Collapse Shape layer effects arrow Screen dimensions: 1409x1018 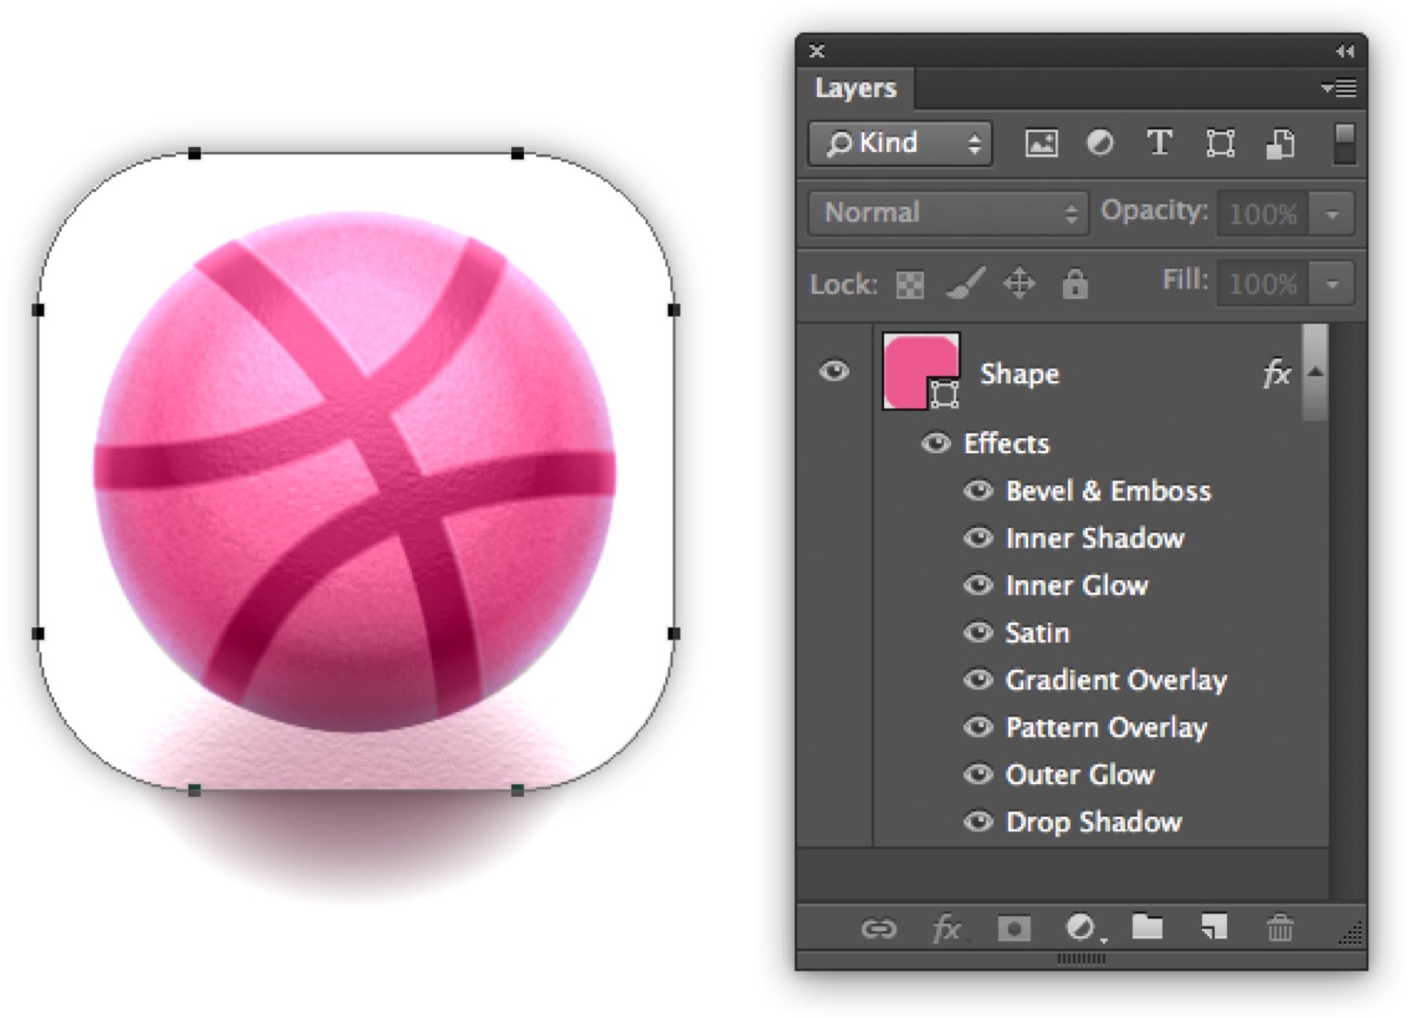click(1316, 372)
